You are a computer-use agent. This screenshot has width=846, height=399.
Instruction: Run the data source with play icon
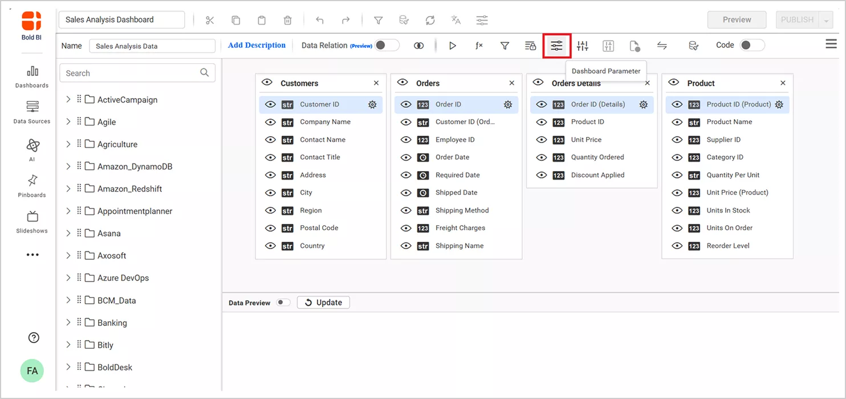[x=453, y=46]
